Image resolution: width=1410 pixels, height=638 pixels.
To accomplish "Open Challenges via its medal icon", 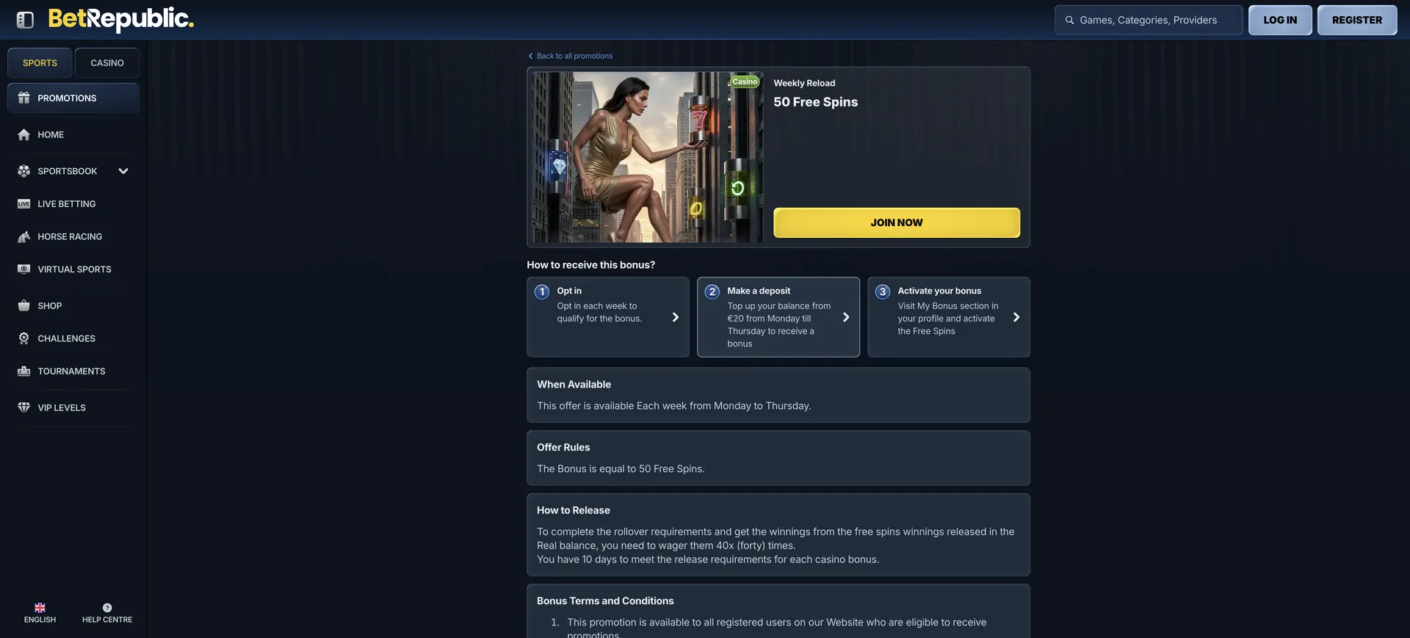I will [x=23, y=338].
